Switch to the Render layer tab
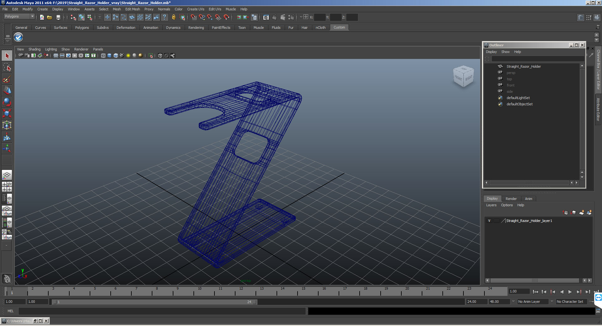 tap(511, 199)
